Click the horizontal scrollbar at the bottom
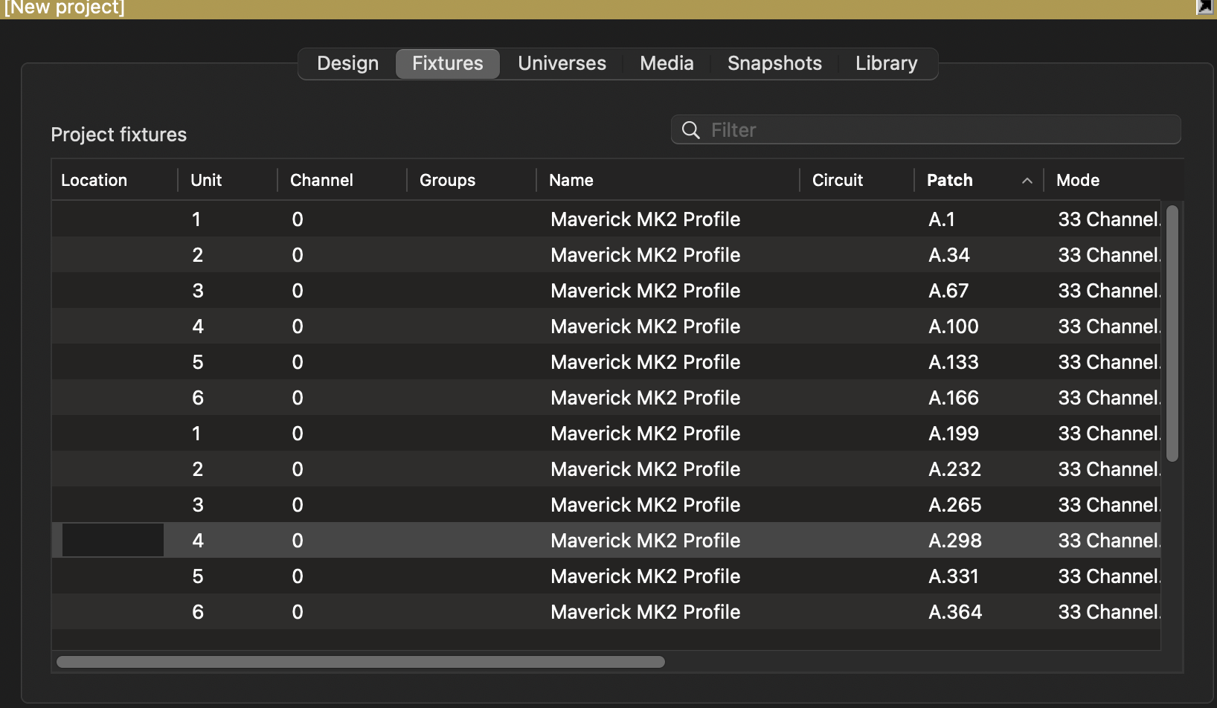 359,660
